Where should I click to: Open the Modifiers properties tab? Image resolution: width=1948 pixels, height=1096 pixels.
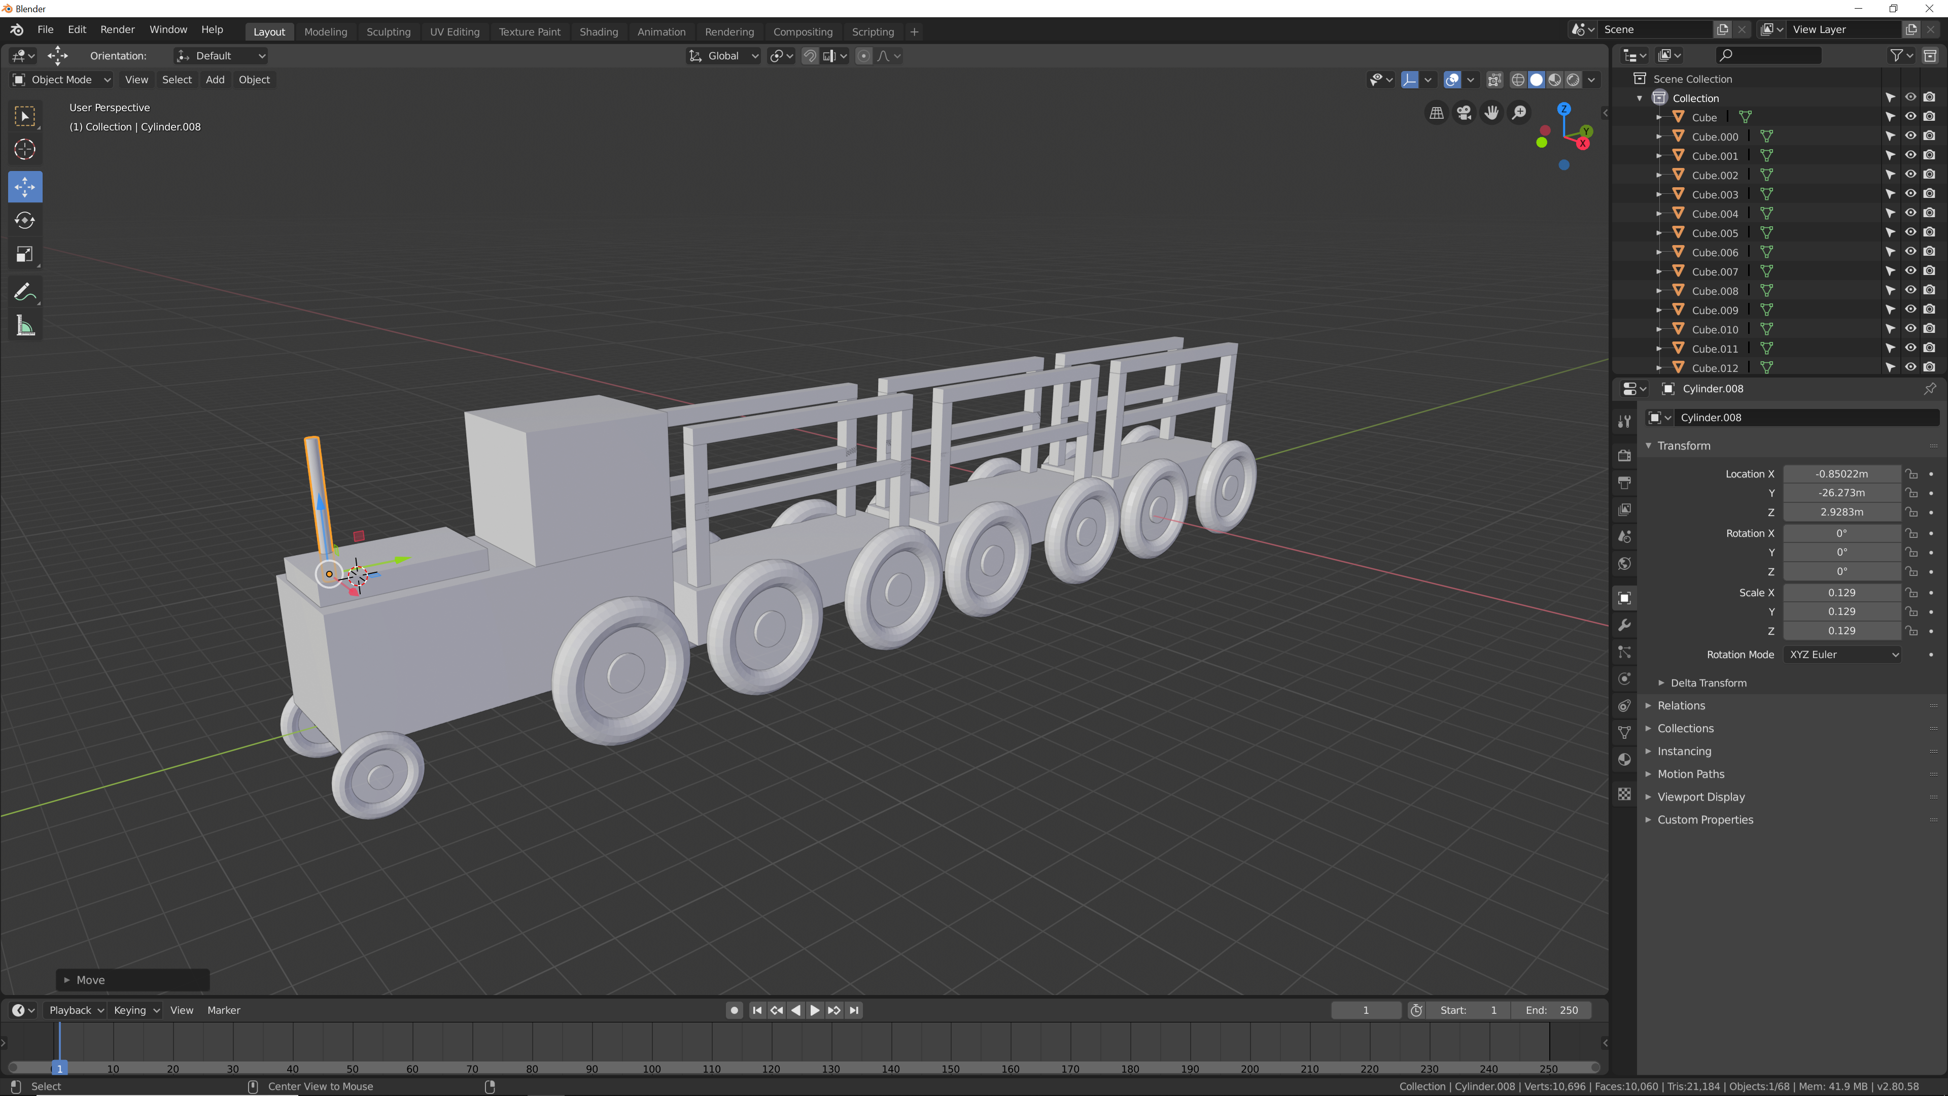click(1624, 626)
